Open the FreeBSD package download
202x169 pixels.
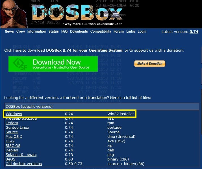(x=21, y=119)
